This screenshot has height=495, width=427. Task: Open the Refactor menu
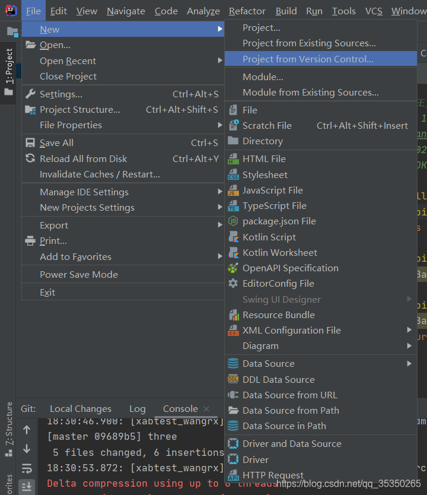(x=247, y=11)
